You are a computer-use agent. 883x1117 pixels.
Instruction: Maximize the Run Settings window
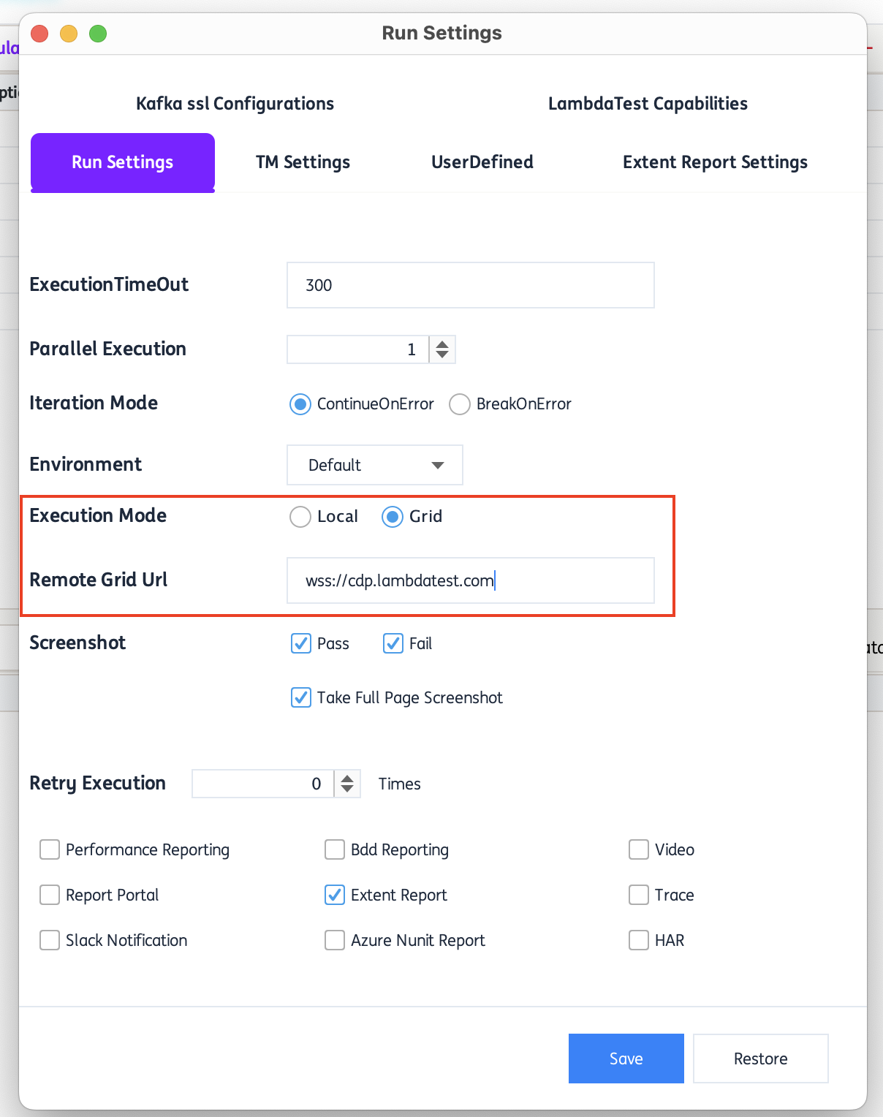[98, 34]
